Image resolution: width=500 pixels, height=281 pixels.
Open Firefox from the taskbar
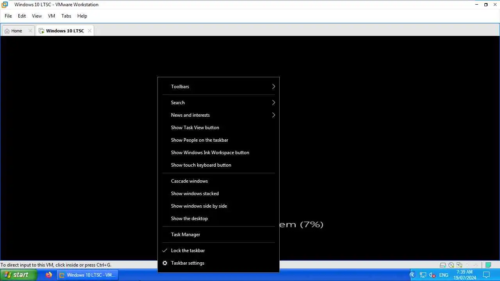tap(49, 275)
